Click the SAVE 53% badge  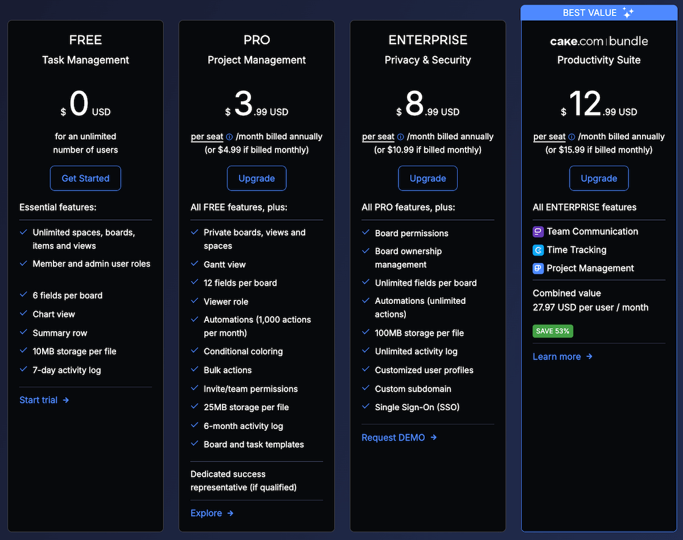[x=552, y=331]
